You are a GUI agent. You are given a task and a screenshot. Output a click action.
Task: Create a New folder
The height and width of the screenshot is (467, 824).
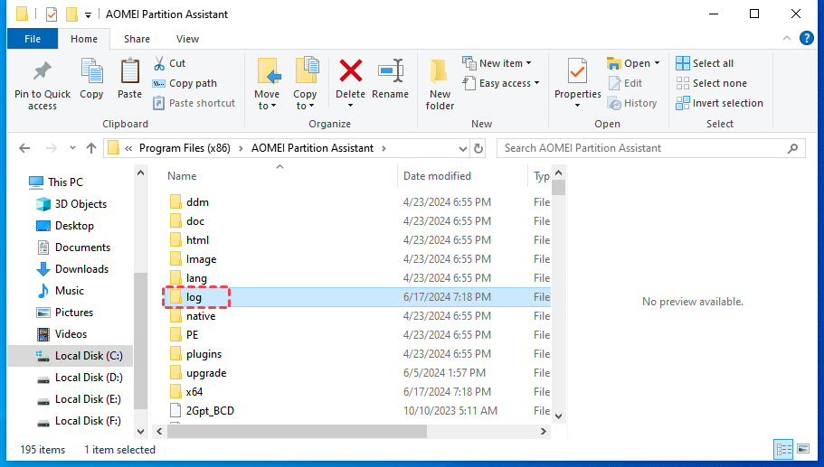click(x=440, y=84)
